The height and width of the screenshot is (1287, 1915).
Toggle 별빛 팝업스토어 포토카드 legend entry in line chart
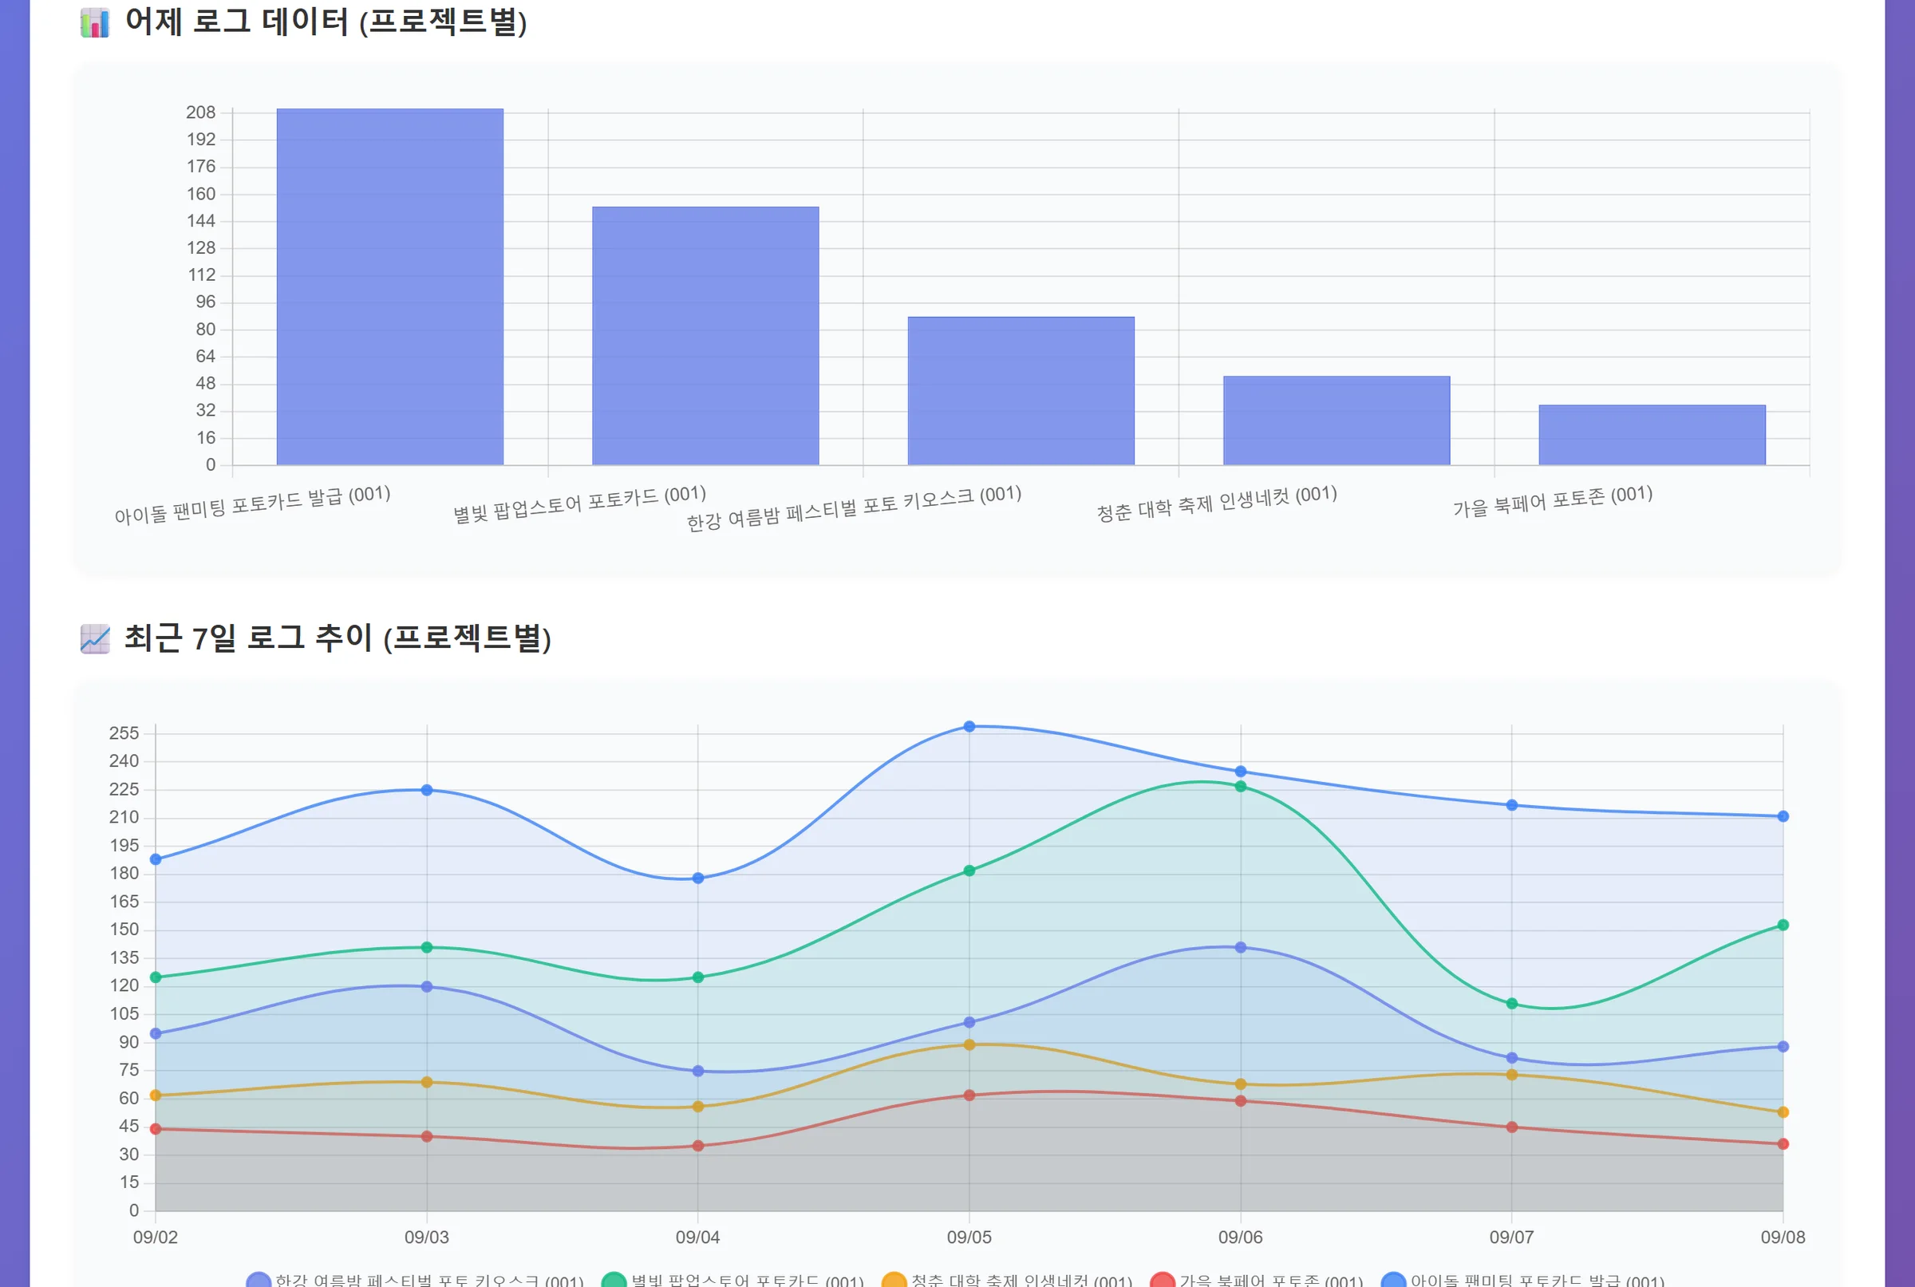[733, 1280]
